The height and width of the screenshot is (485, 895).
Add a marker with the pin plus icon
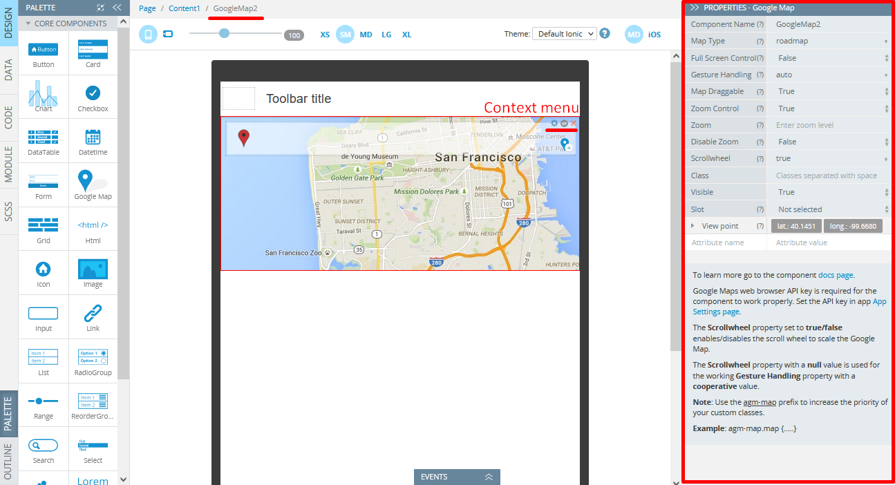point(566,144)
